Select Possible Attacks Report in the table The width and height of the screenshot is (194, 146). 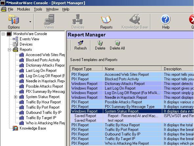click(132, 102)
